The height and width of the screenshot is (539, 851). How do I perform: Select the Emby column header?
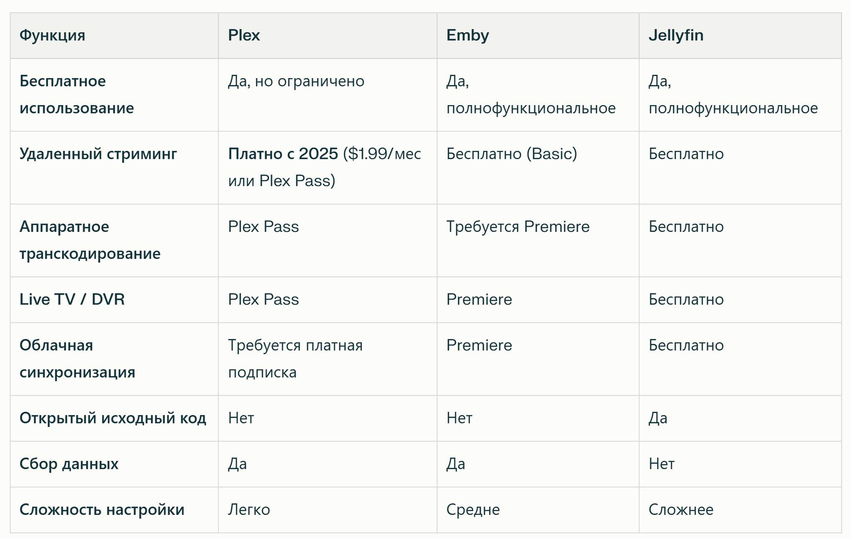467,35
